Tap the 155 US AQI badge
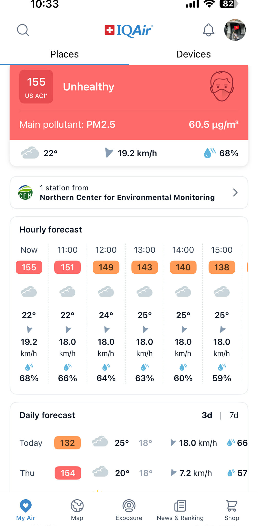This screenshot has height=526, width=258. point(36,87)
